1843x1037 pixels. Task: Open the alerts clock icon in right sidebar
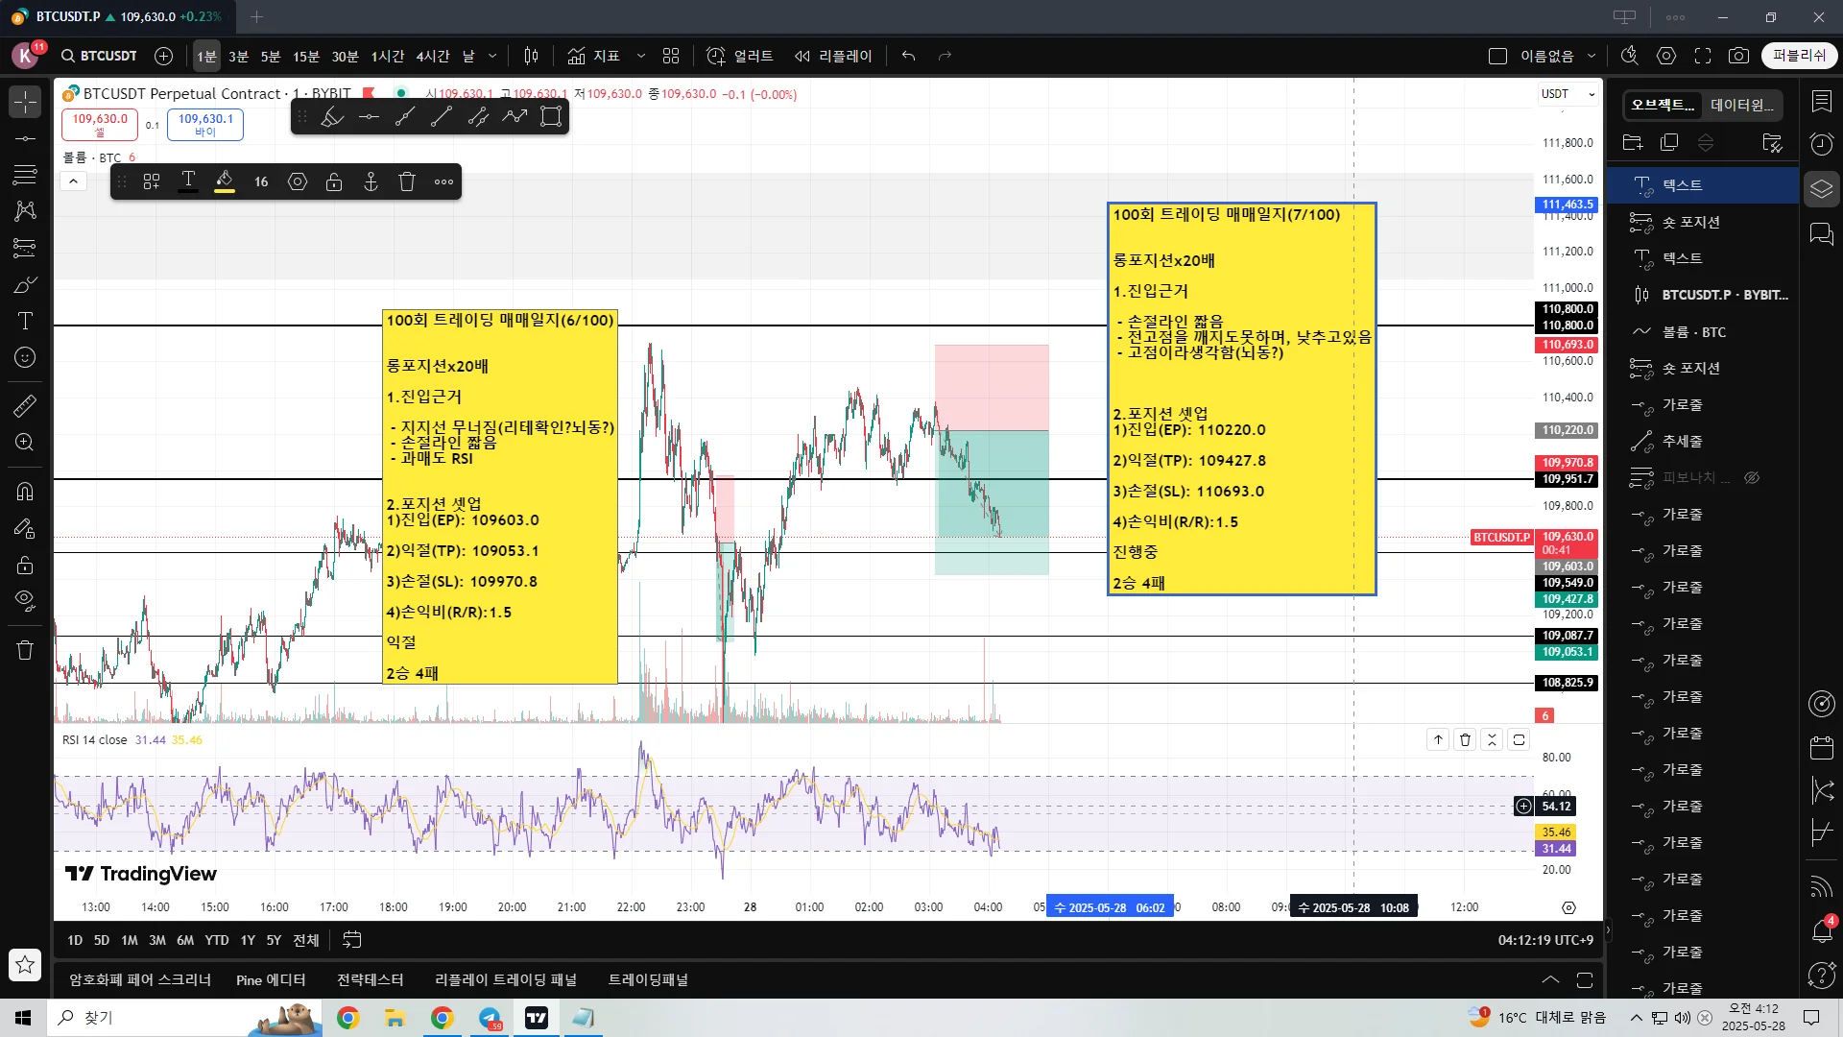tap(1821, 144)
